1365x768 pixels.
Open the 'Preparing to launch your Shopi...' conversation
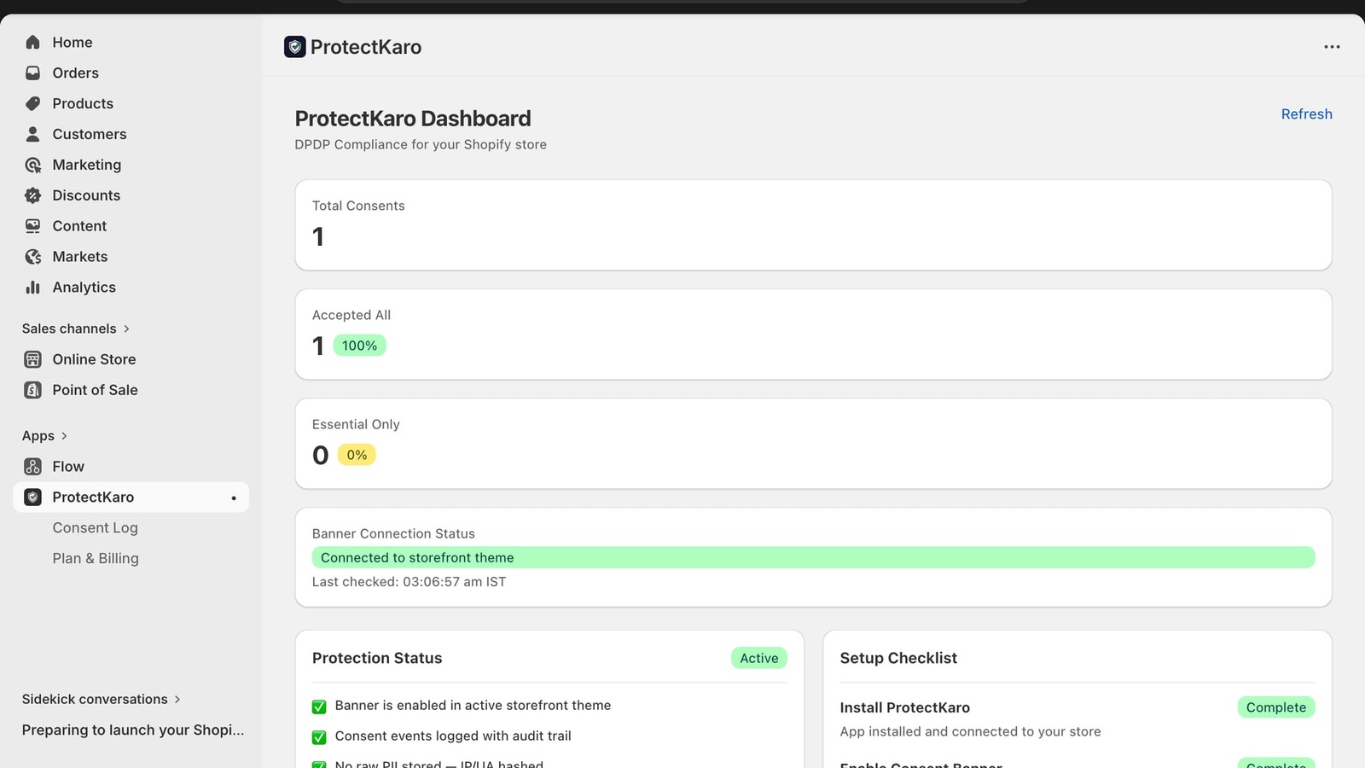(x=132, y=730)
